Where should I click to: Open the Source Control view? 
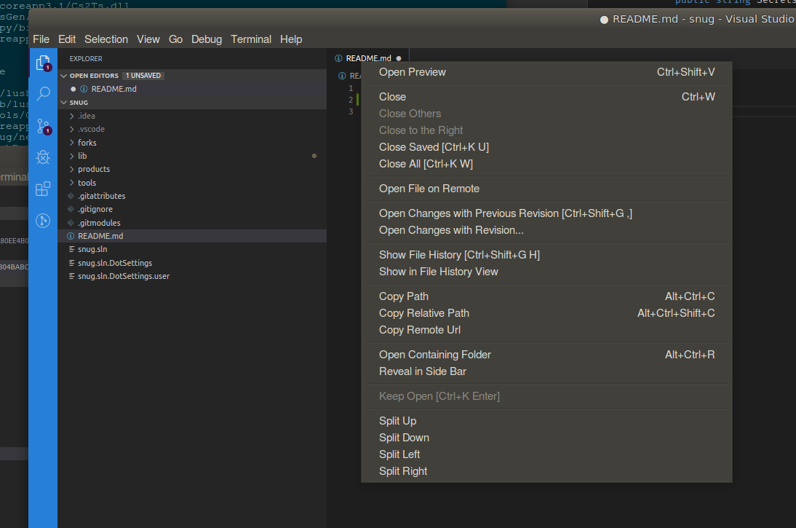[x=43, y=125]
